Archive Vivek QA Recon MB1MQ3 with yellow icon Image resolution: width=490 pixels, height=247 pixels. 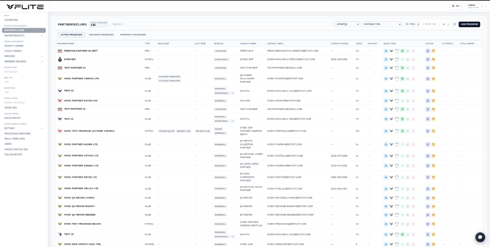(x=434, y=215)
